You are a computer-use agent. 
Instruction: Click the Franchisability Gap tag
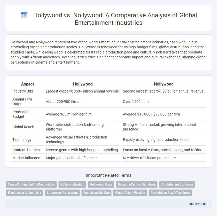(x=96, y=192)
